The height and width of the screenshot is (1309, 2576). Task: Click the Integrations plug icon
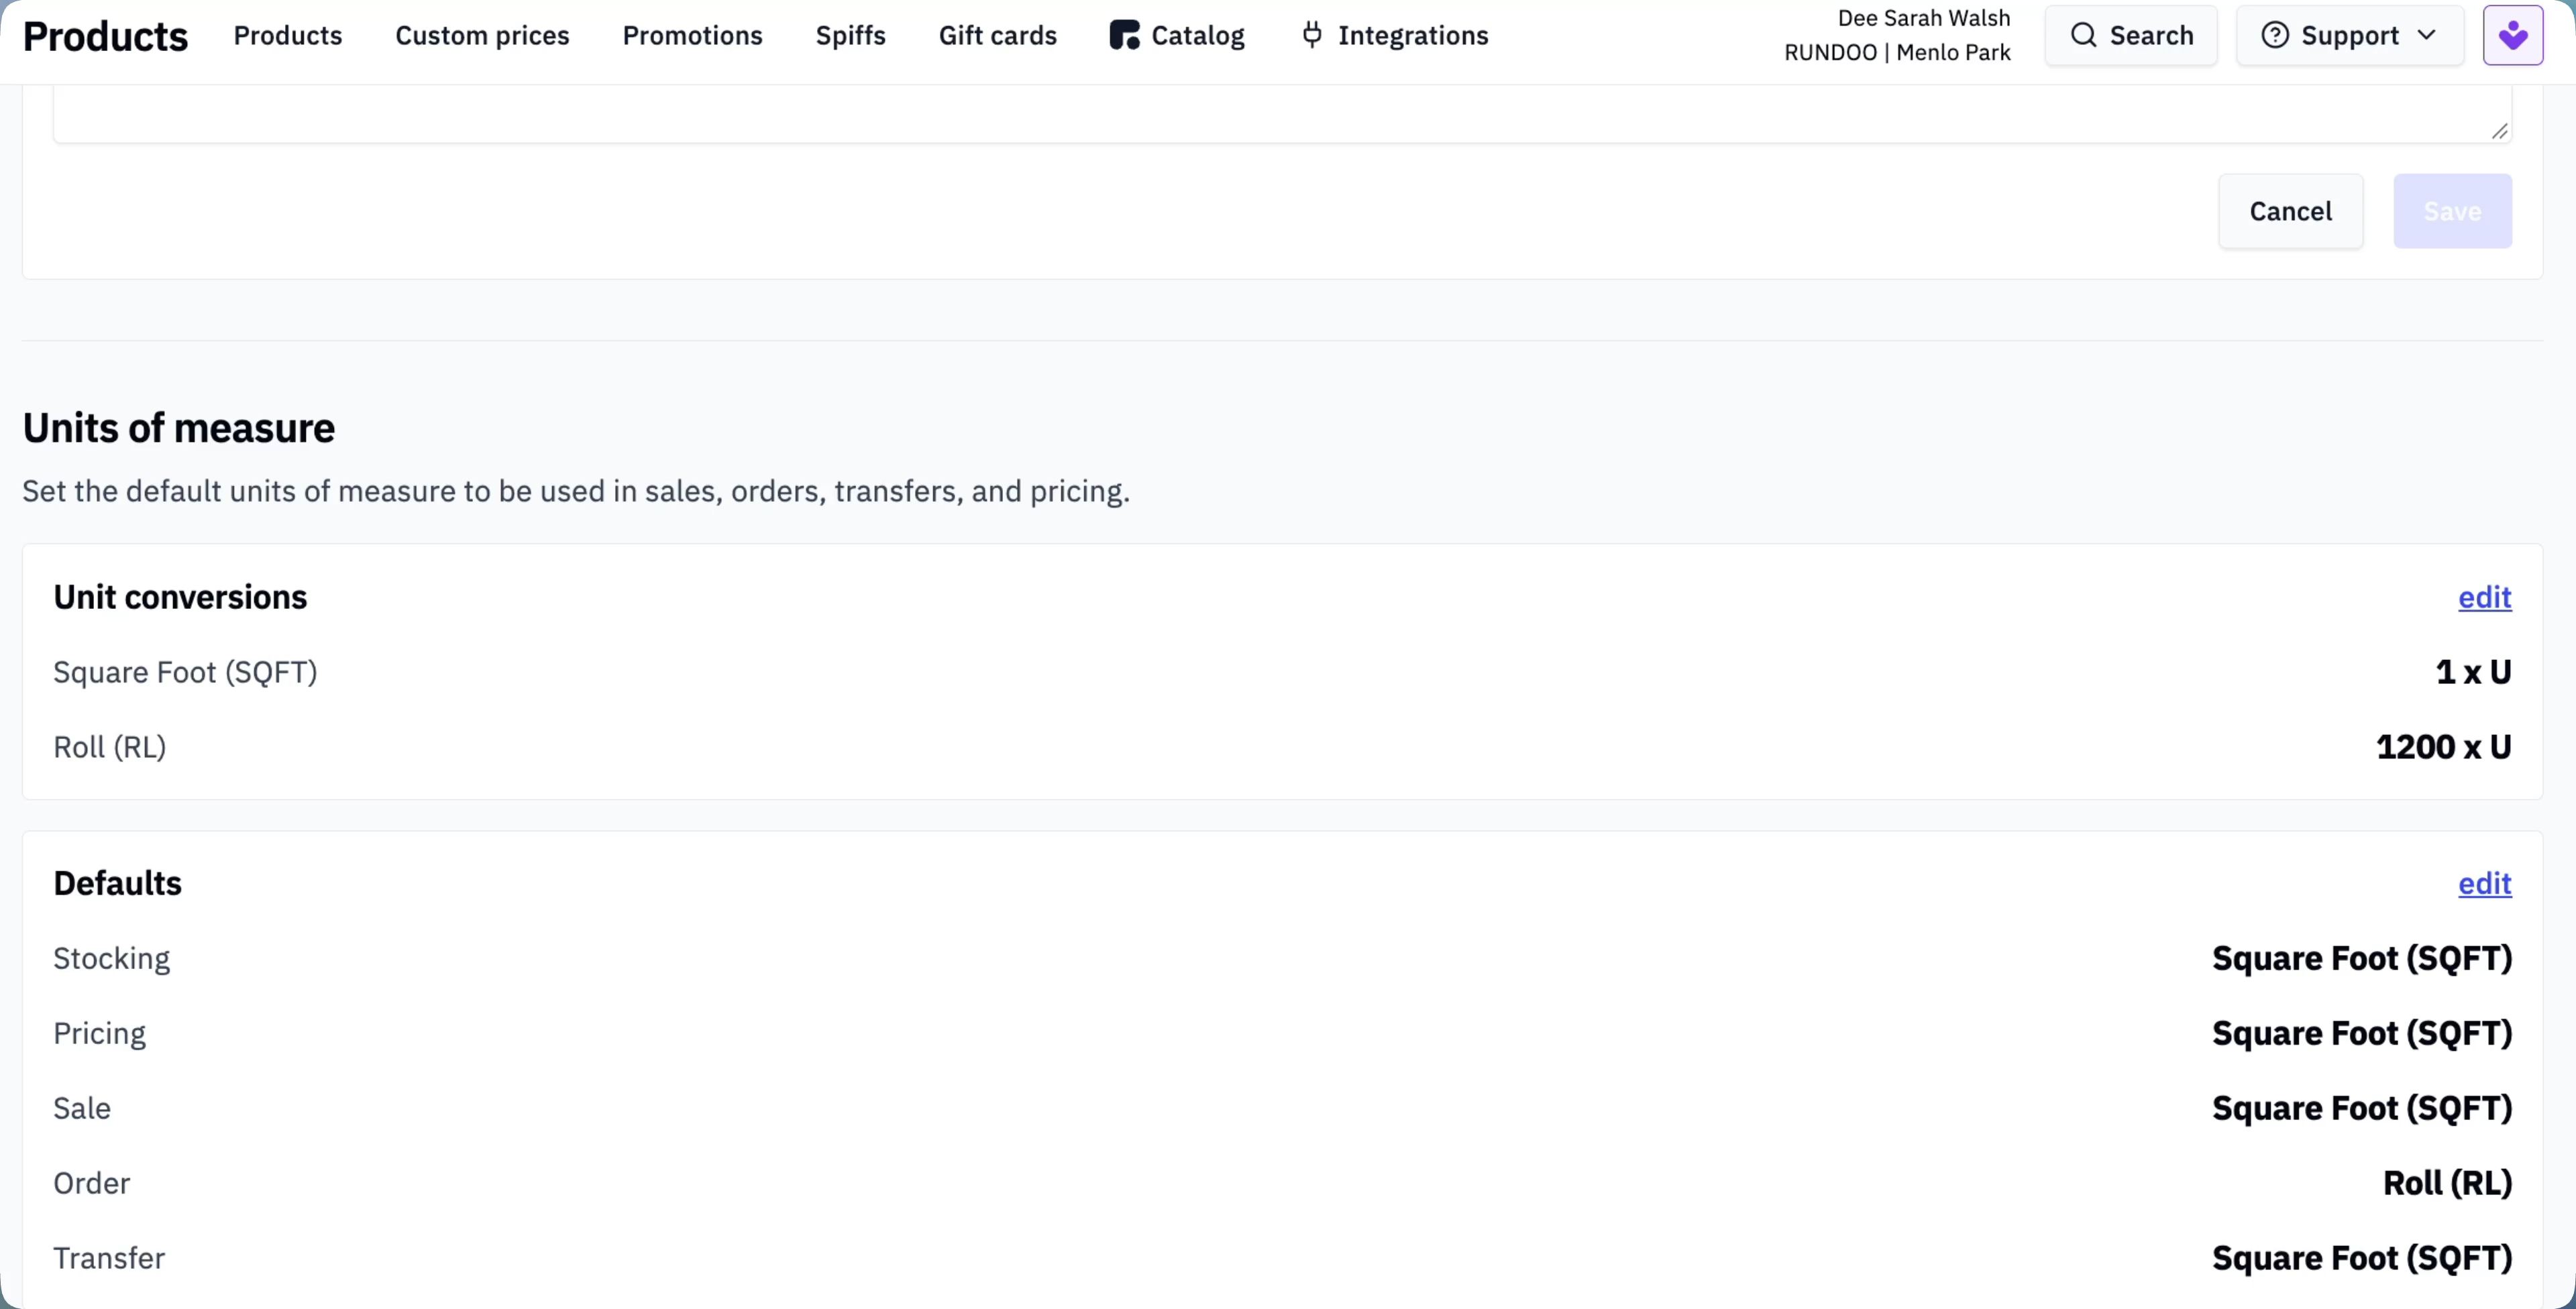point(1312,35)
